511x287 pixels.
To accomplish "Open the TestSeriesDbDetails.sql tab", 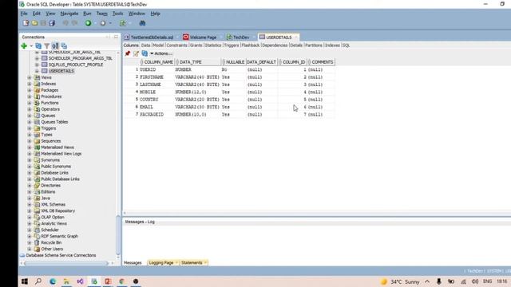I will coord(152,37).
